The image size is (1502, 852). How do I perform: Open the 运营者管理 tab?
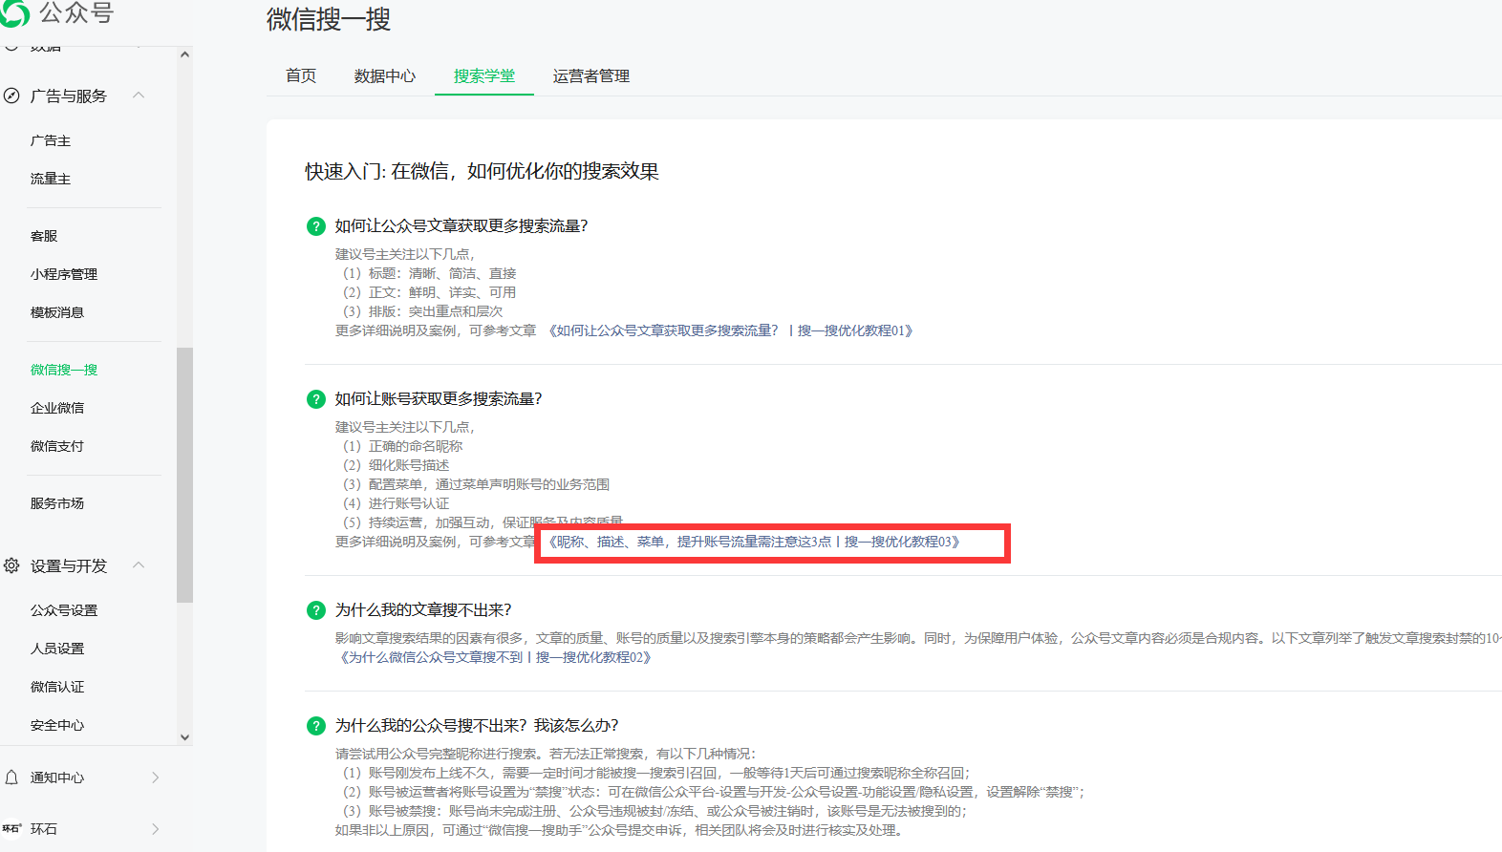(591, 75)
